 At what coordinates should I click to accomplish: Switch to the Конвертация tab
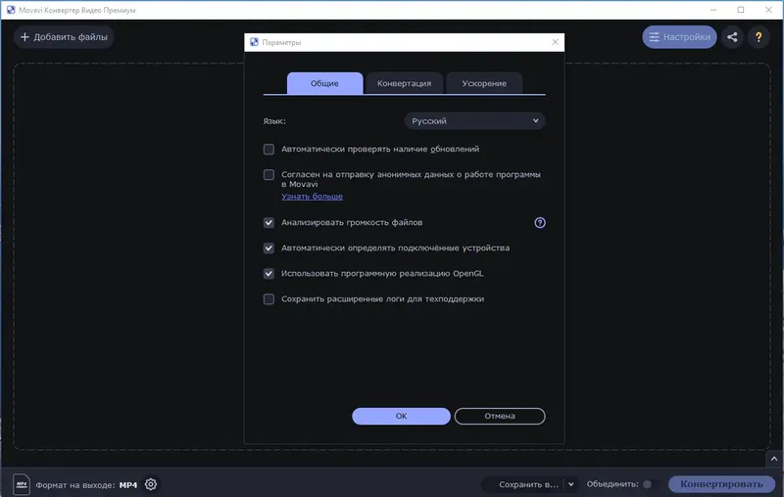click(x=404, y=83)
